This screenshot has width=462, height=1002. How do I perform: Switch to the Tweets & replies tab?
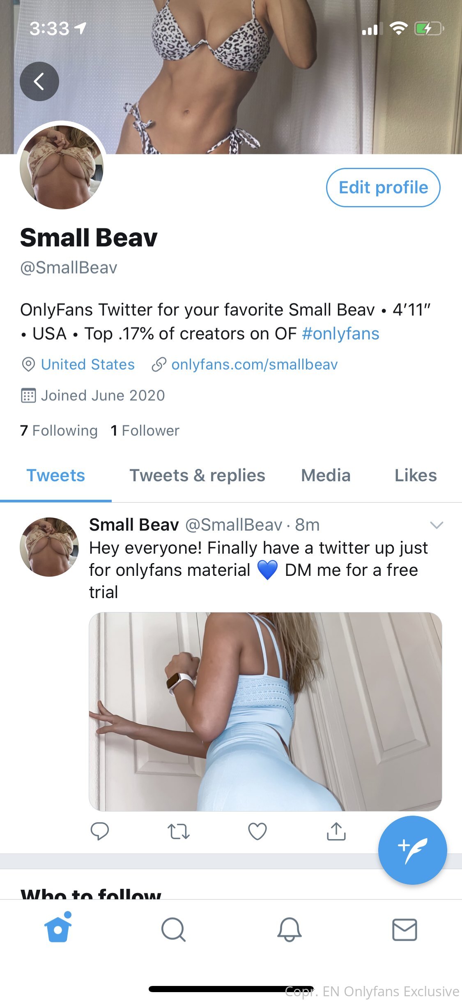point(198,475)
